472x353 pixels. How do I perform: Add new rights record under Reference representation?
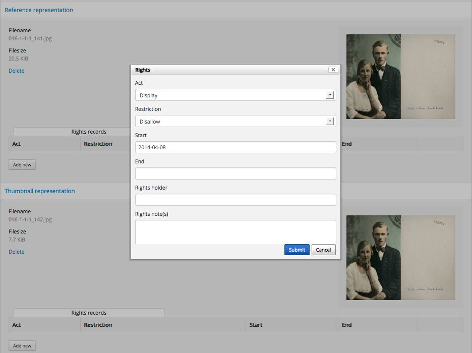tap(22, 165)
